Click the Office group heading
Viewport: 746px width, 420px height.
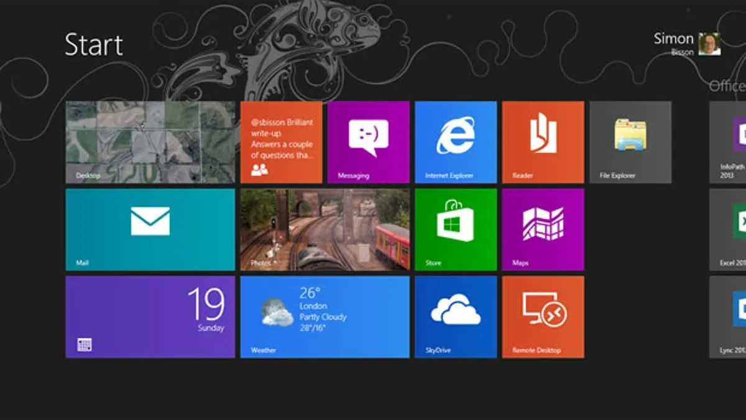pos(727,86)
